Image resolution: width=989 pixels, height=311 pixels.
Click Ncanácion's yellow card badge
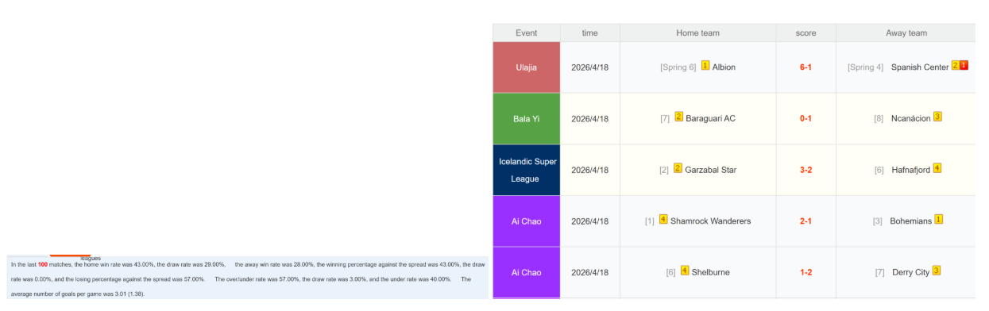click(937, 117)
